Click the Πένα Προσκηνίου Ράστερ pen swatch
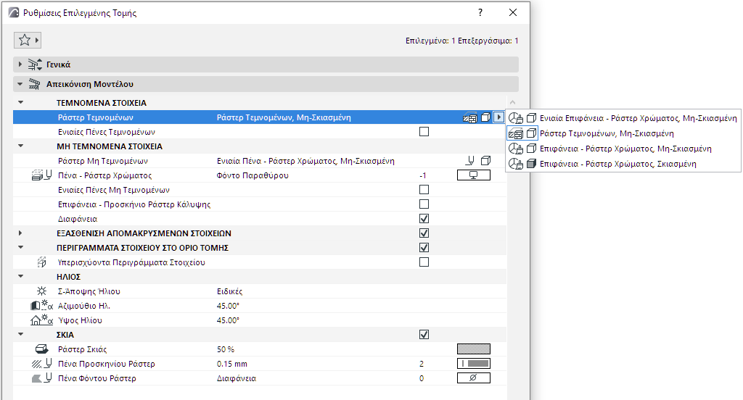The height and width of the screenshot is (400, 743). click(x=473, y=364)
